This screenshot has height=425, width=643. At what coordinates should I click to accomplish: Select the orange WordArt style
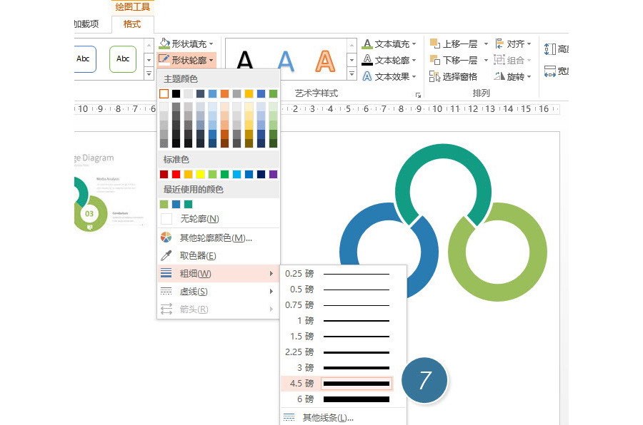(x=324, y=59)
